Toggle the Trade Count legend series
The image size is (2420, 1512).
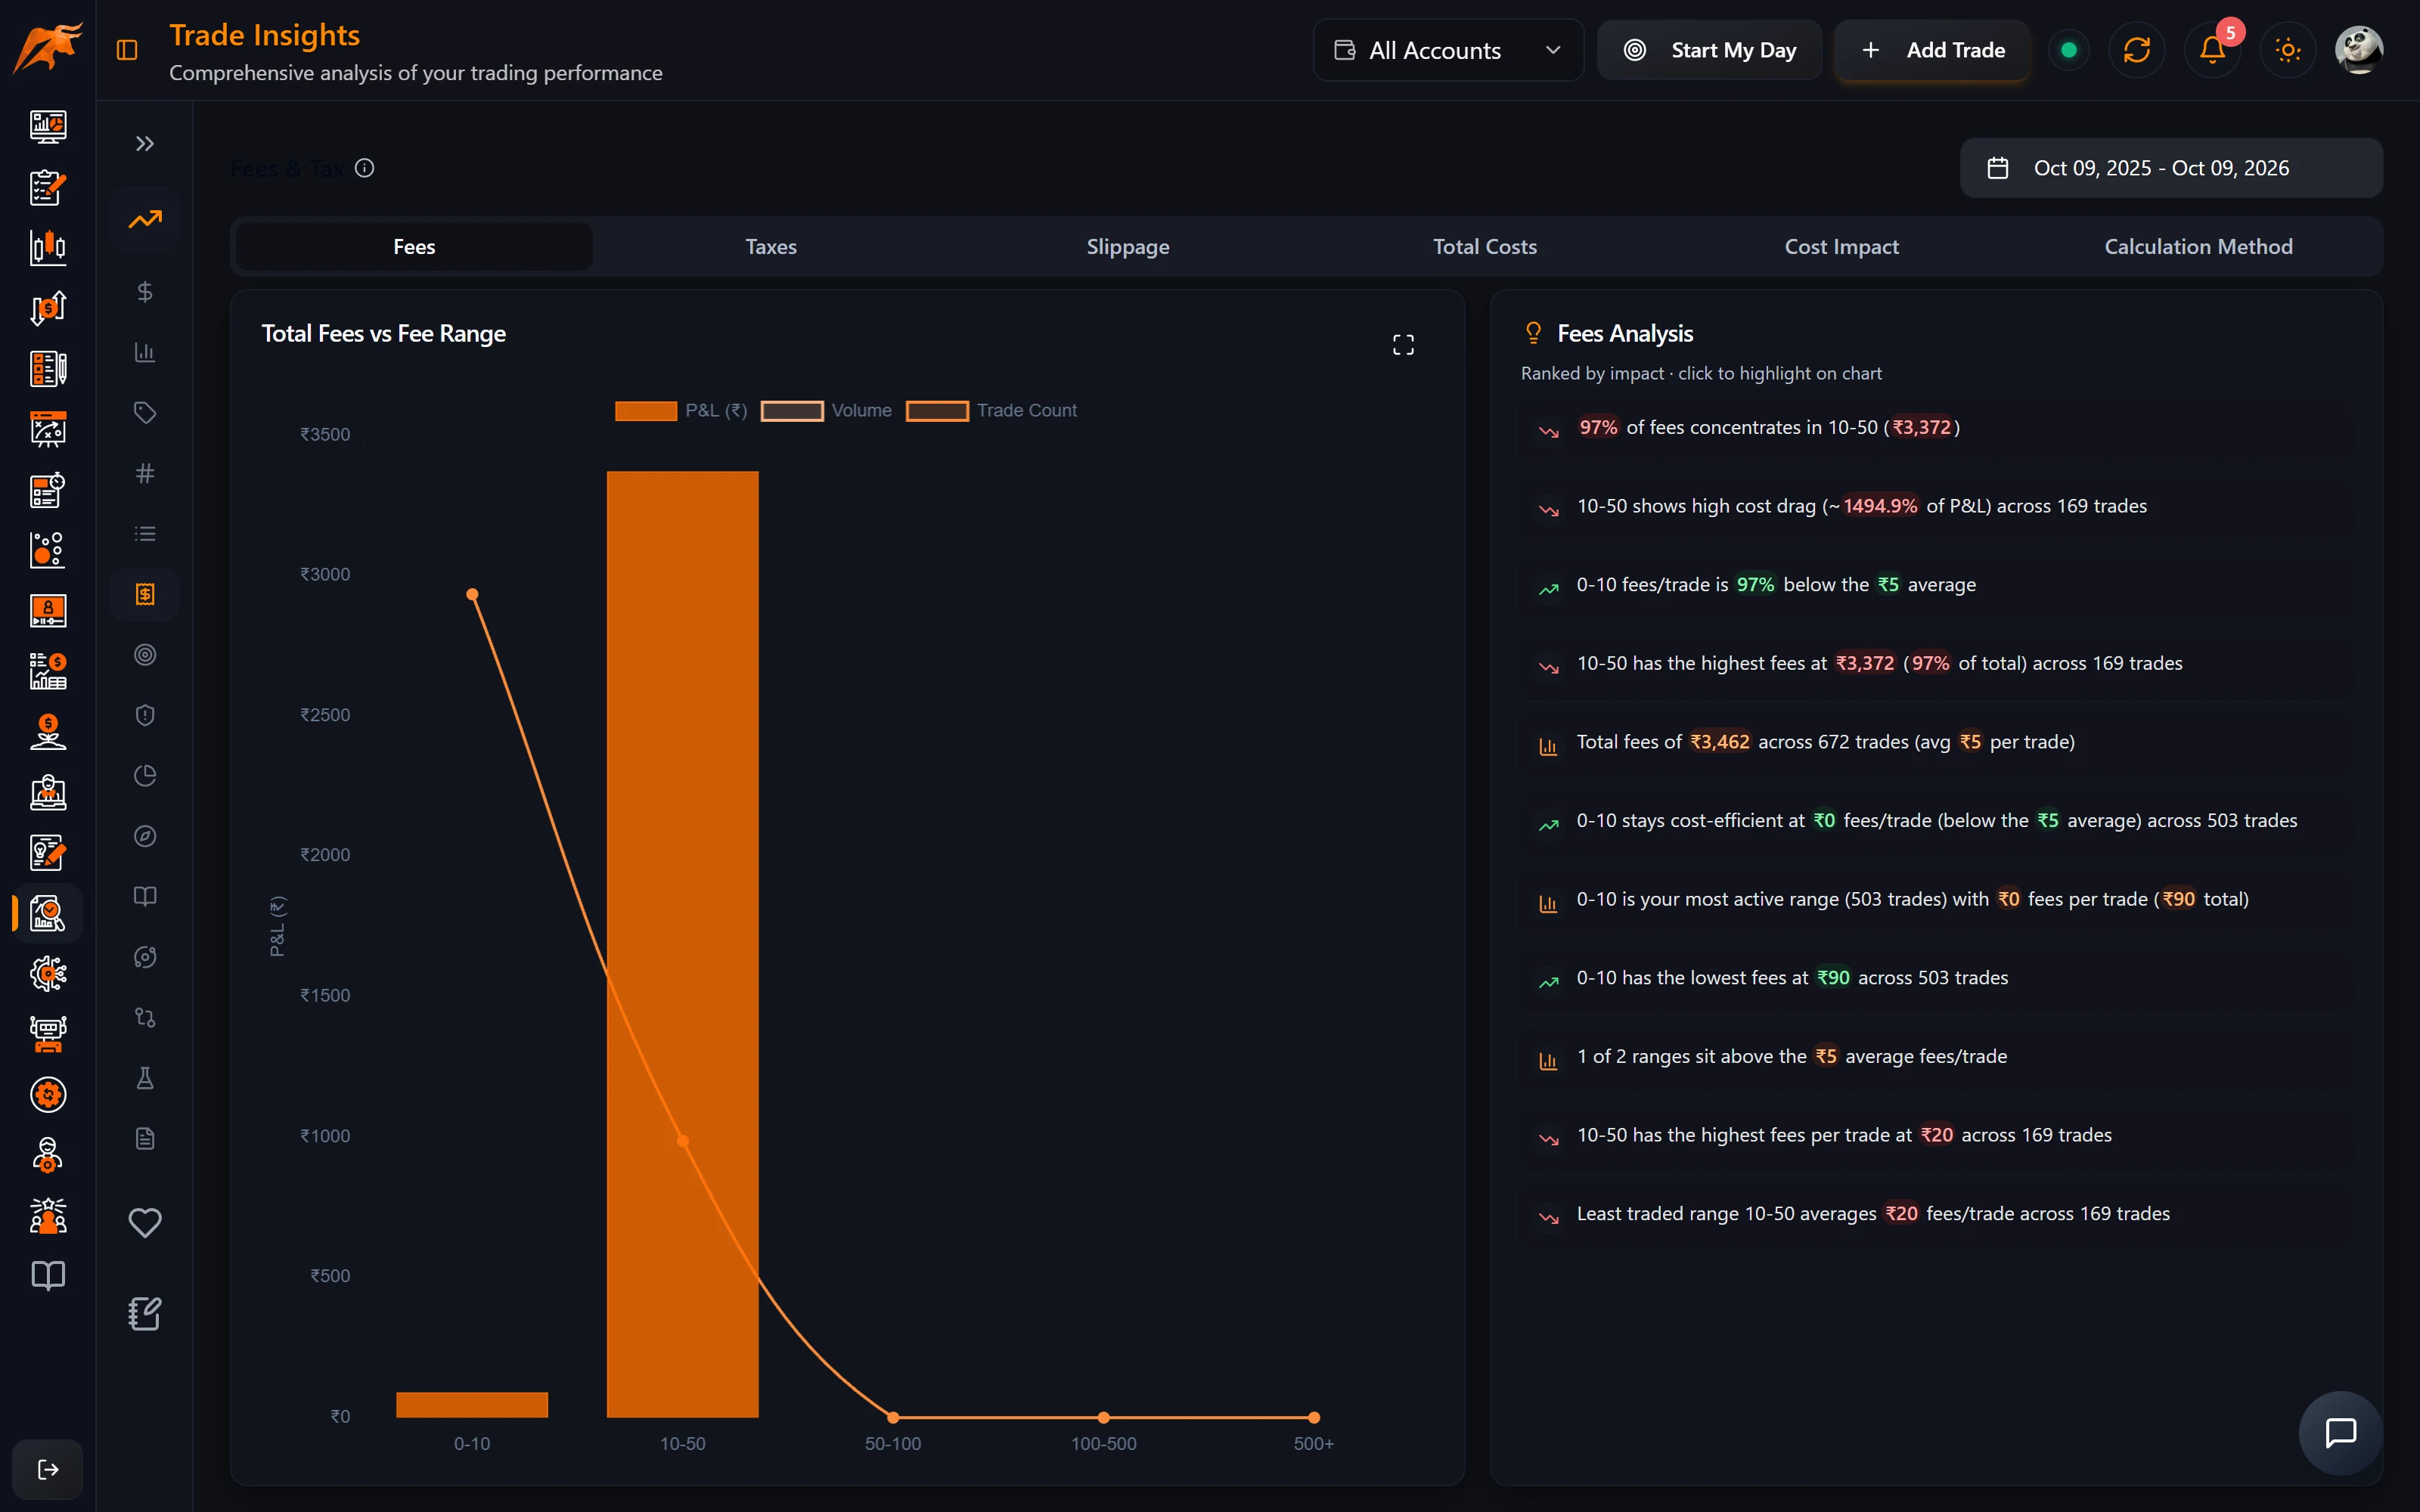click(991, 411)
